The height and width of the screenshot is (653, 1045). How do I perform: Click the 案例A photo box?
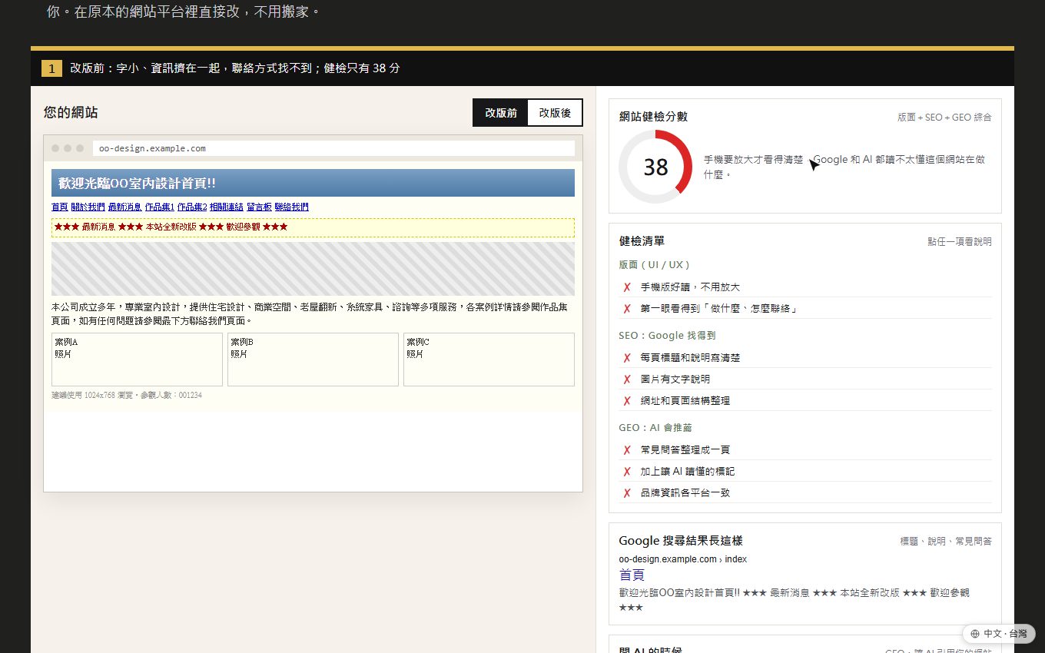pyautogui.click(x=137, y=360)
